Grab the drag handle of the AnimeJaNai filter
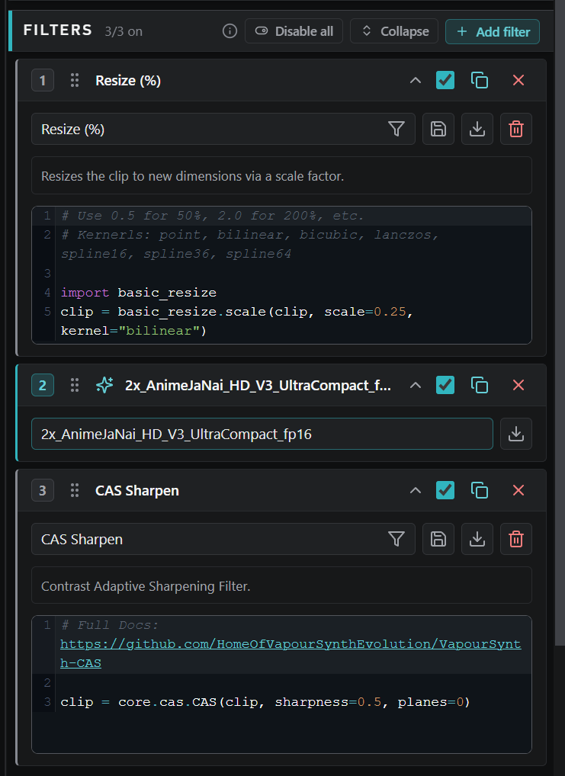 point(75,385)
